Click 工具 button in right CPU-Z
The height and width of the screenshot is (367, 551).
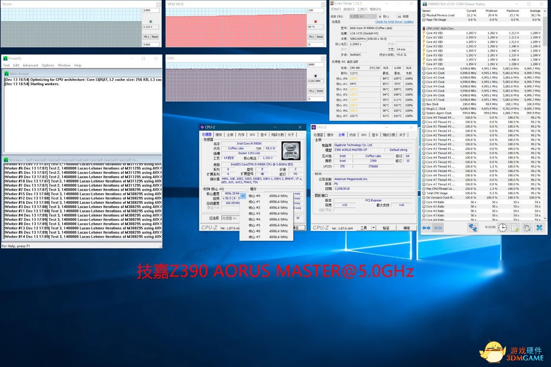[363, 228]
